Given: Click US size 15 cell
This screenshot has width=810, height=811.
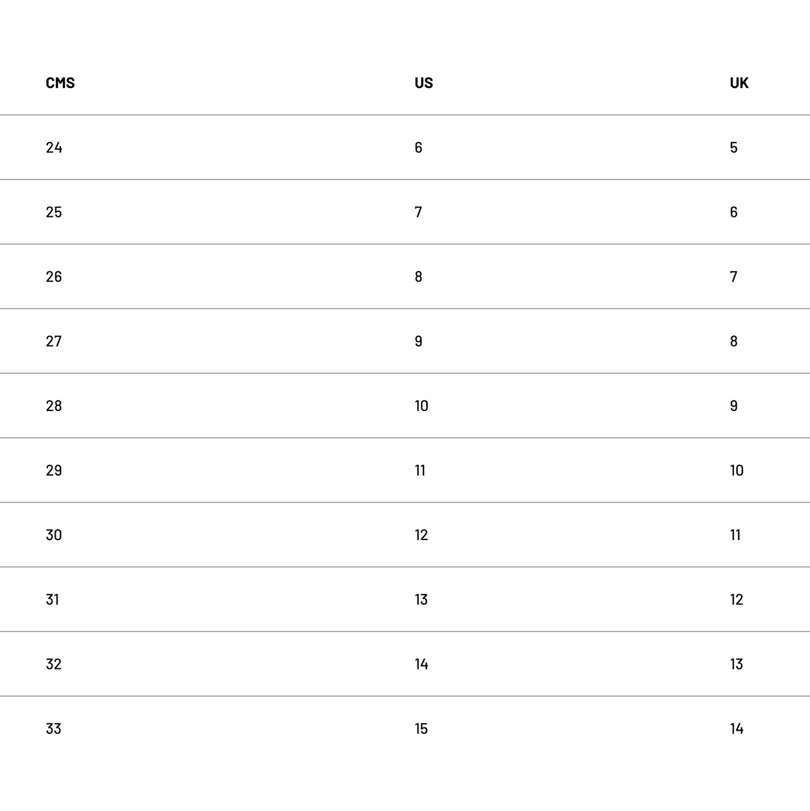Looking at the screenshot, I should (422, 729).
